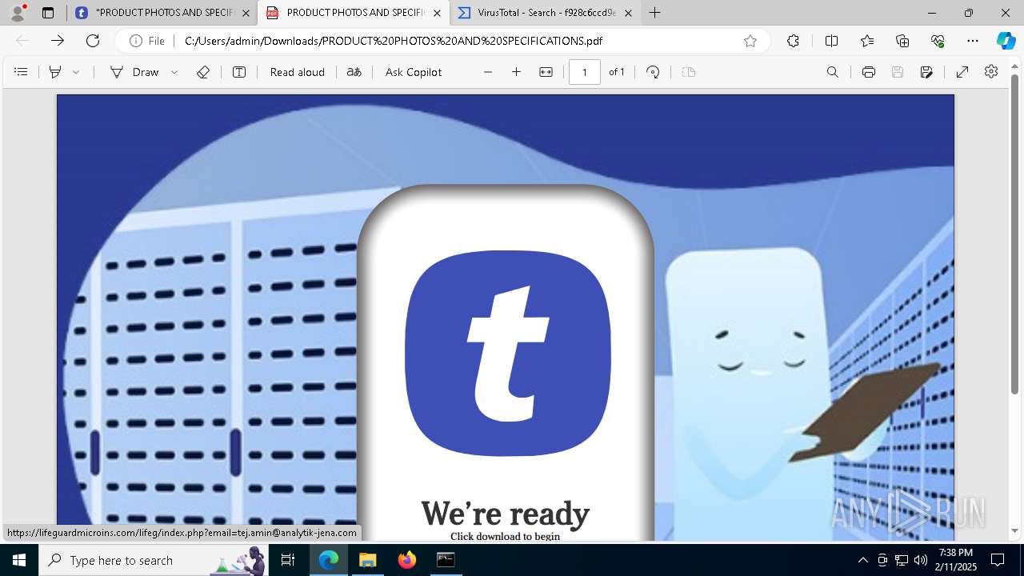Open a new browser tab
1024x576 pixels.
[655, 13]
